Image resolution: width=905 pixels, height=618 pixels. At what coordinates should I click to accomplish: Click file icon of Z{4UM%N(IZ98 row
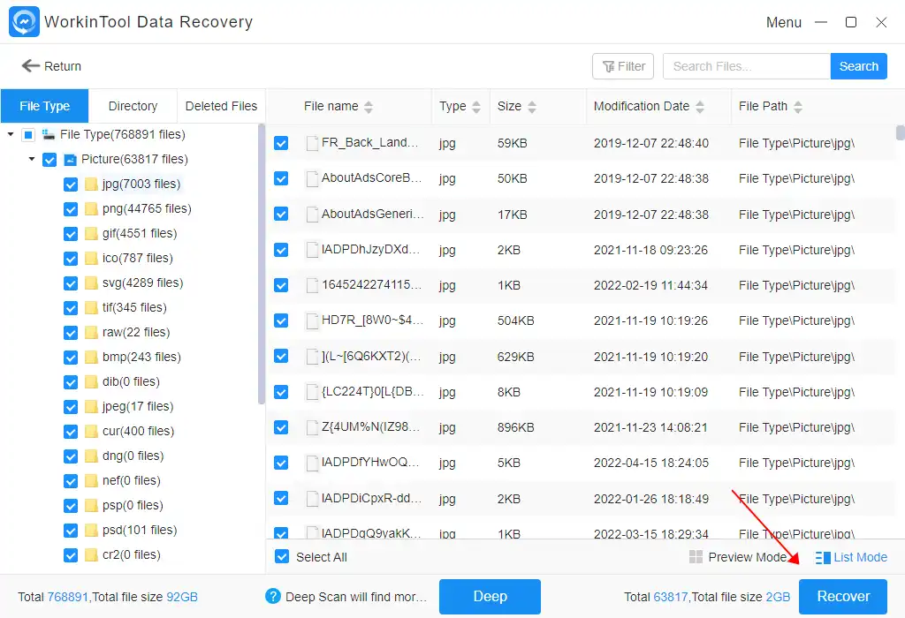[312, 428]
